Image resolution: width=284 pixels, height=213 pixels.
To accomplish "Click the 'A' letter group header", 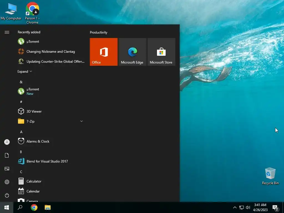I will [21, 132].
